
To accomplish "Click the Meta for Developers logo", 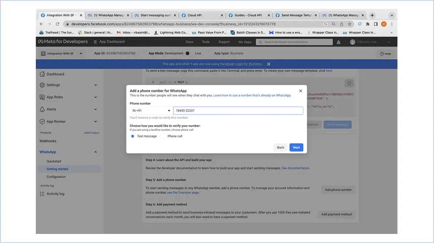I will point(63,41).
